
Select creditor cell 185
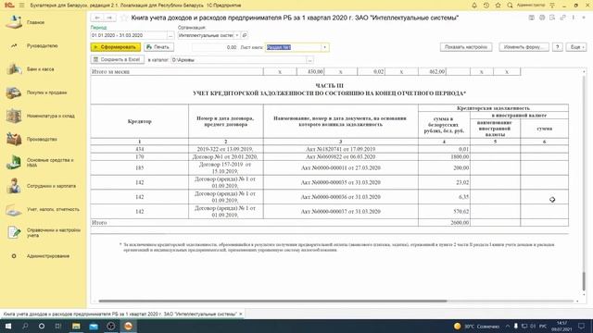pos(140,167)
